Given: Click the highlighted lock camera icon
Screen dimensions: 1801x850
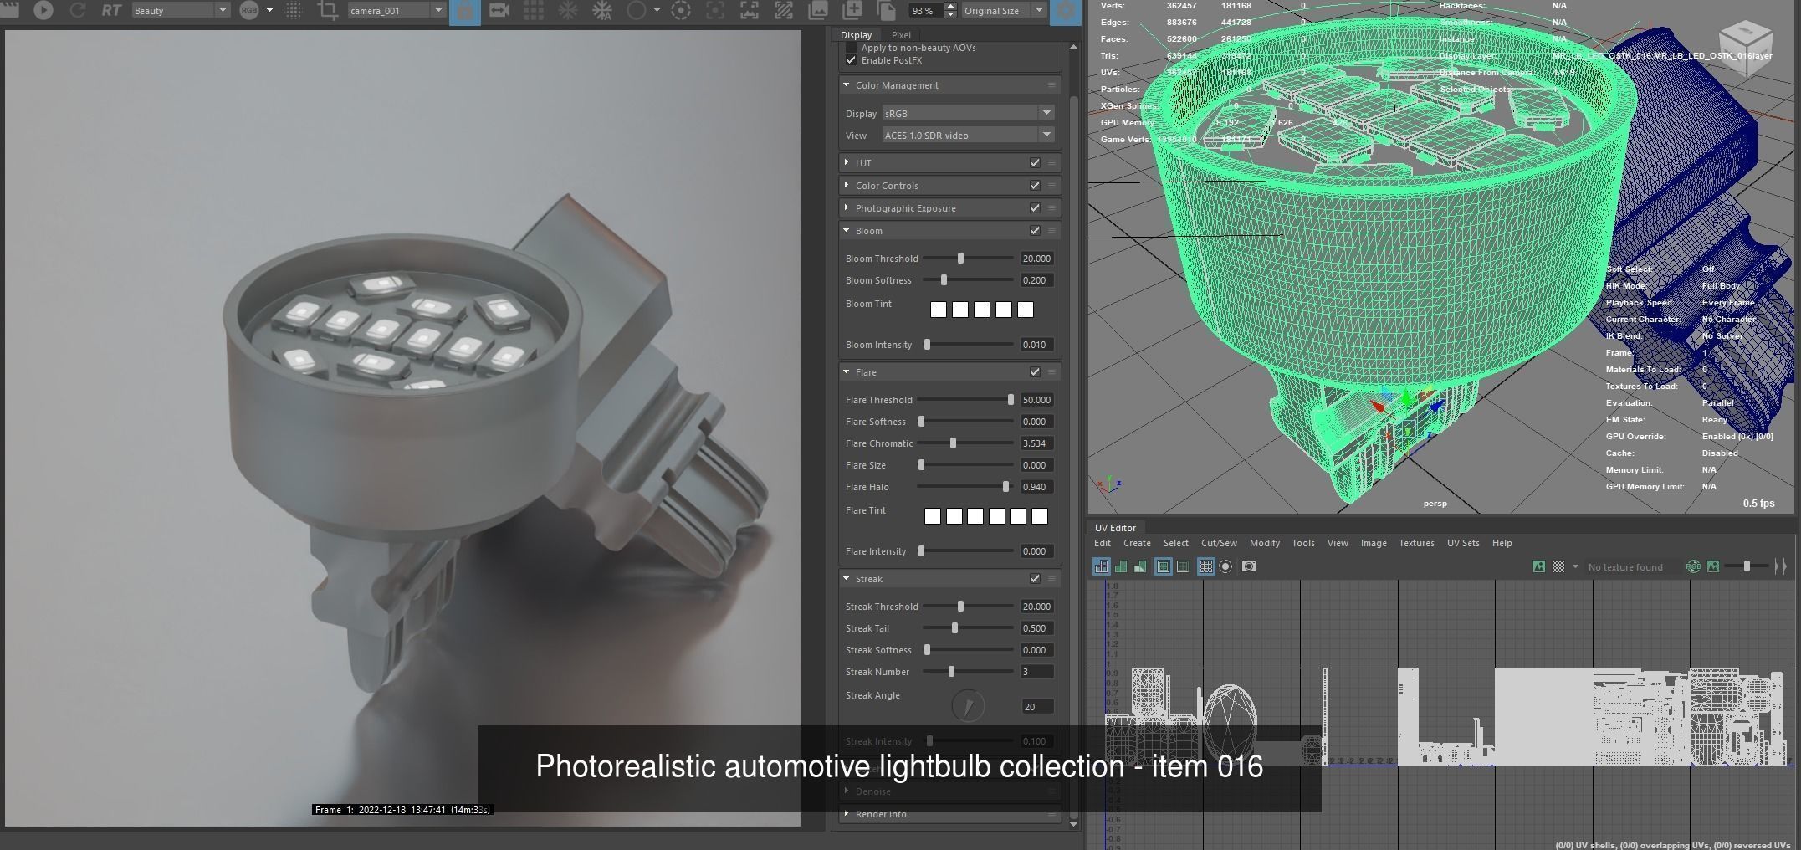Looking at the screenshot, I should tap(465, 11).
